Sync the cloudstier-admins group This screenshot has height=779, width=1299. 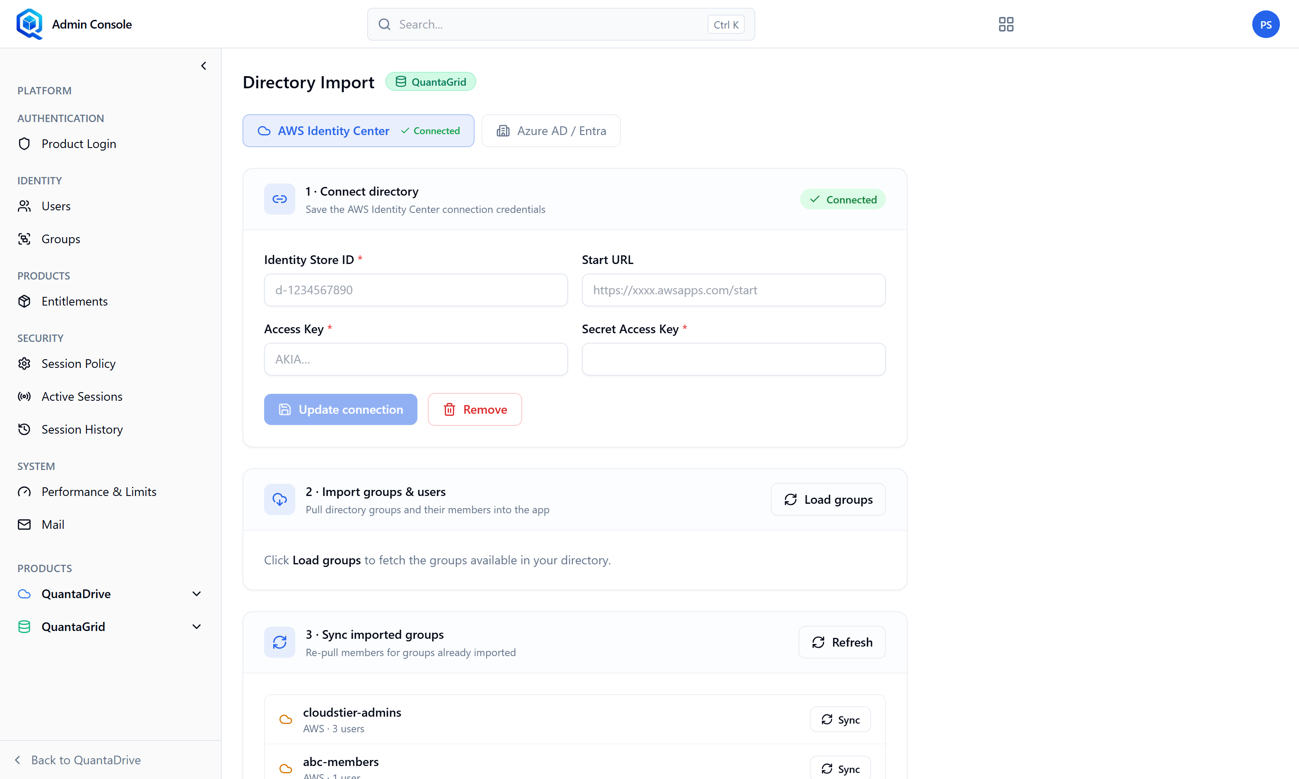tap(840, 719)
